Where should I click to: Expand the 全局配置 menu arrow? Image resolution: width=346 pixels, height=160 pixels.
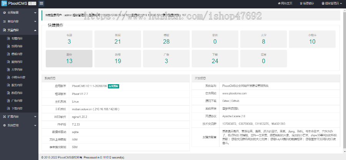(35, 13)
